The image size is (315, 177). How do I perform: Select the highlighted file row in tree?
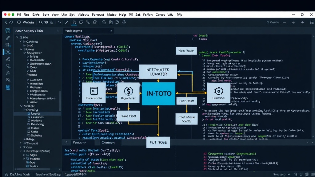(38, 114)
